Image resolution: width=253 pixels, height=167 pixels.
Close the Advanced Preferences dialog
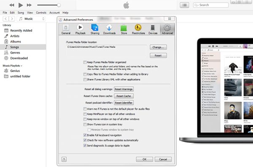tap(170, 19)
